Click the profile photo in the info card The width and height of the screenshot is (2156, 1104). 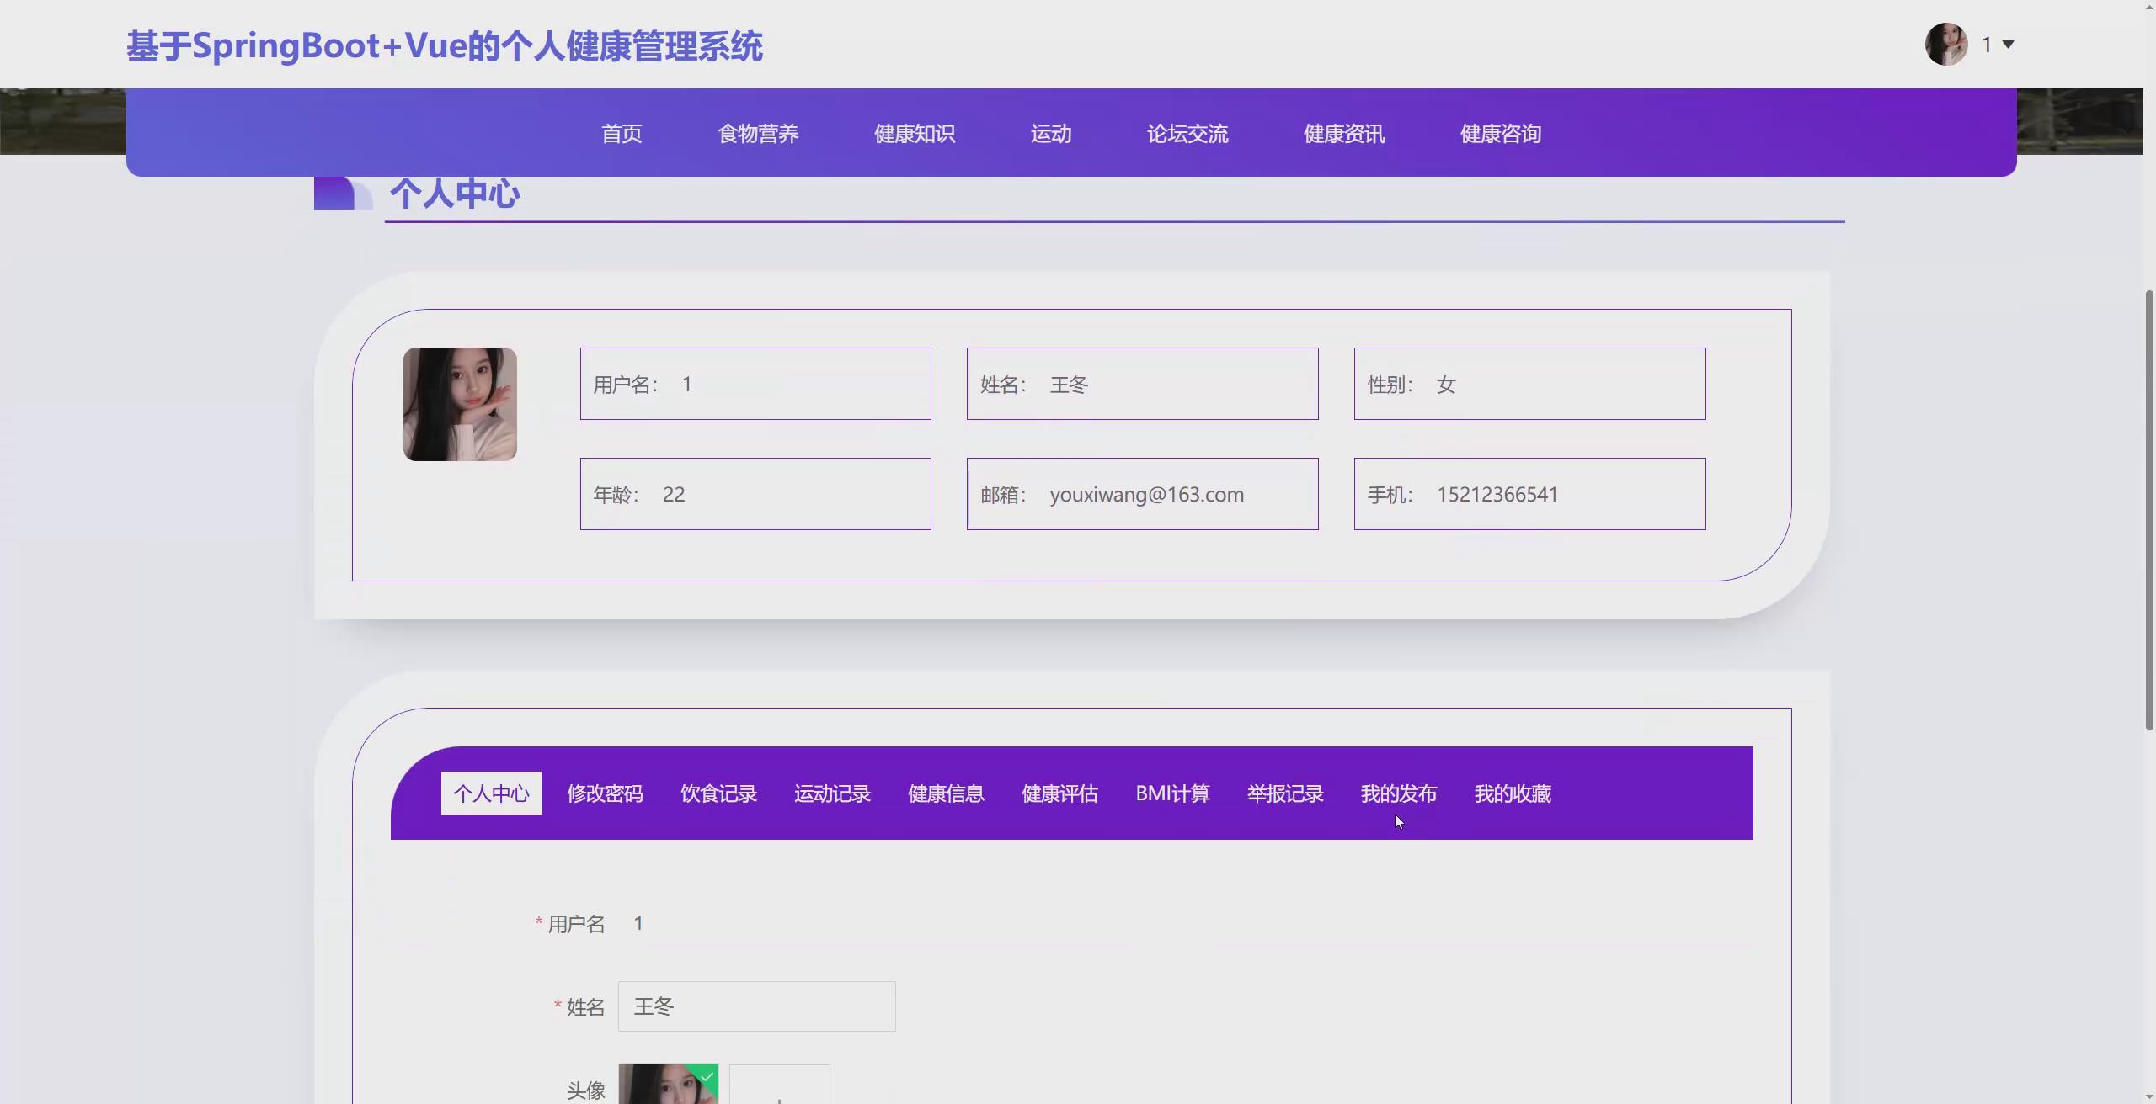click(460, 404)
